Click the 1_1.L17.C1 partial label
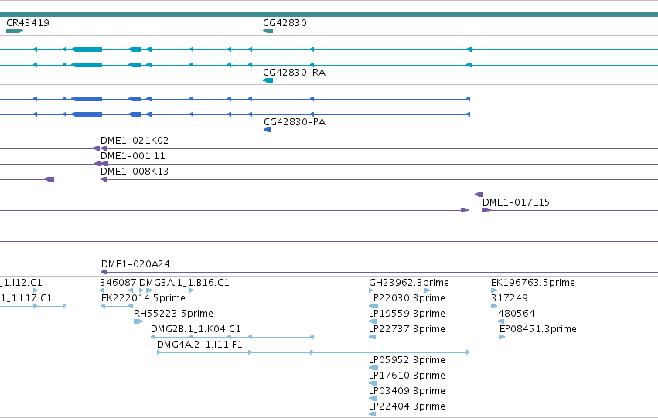This screenshot has width=658, height=418. point(26,298)
